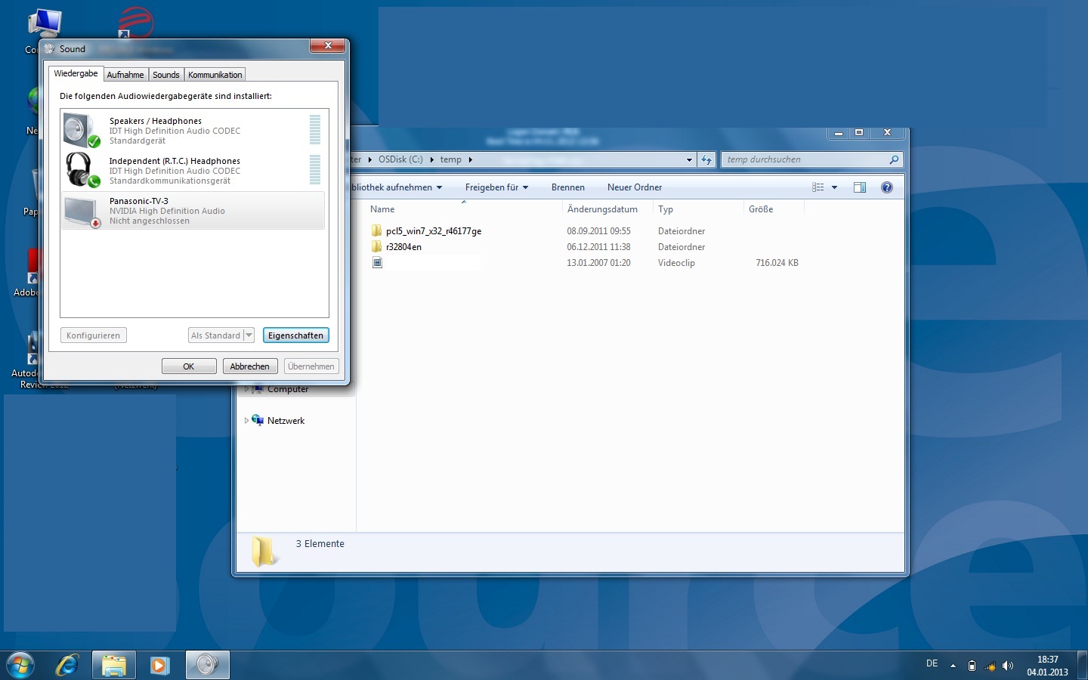
Task: Click search magnifier in Explorer
Action: click(894, 159)
